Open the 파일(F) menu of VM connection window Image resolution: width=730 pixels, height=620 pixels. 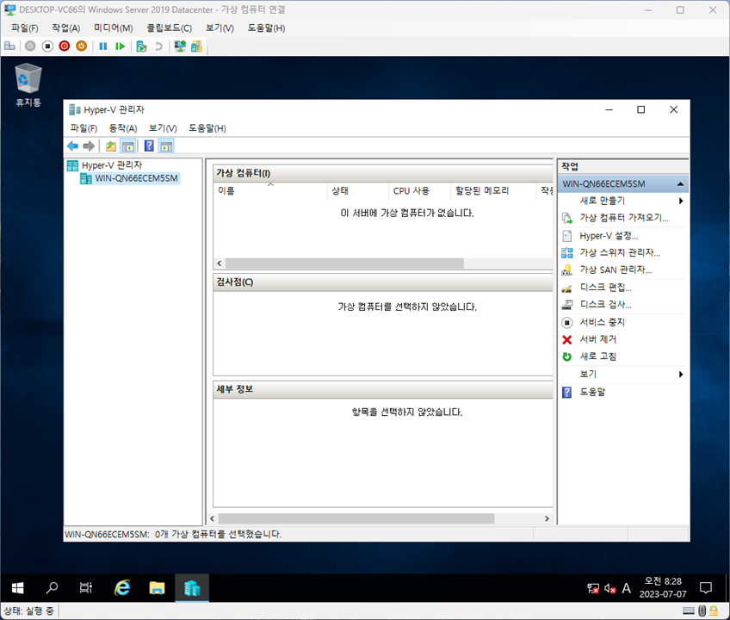[x=25, y=28]
